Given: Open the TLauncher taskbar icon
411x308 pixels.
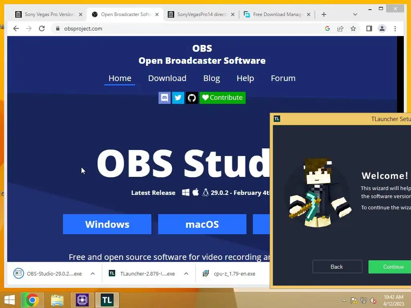Looking at the screenshot, I should [x=107, y=300].
